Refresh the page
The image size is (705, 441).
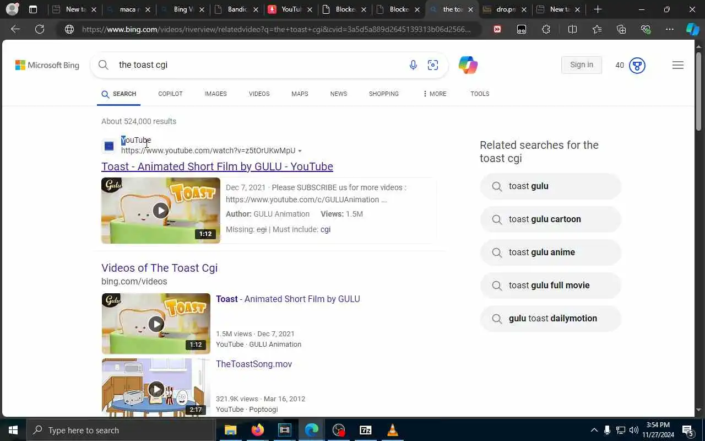click(x=40, y=29)
